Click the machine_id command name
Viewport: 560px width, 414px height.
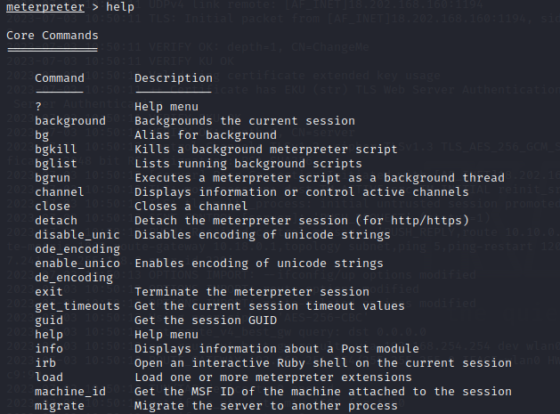pos(70,392)
